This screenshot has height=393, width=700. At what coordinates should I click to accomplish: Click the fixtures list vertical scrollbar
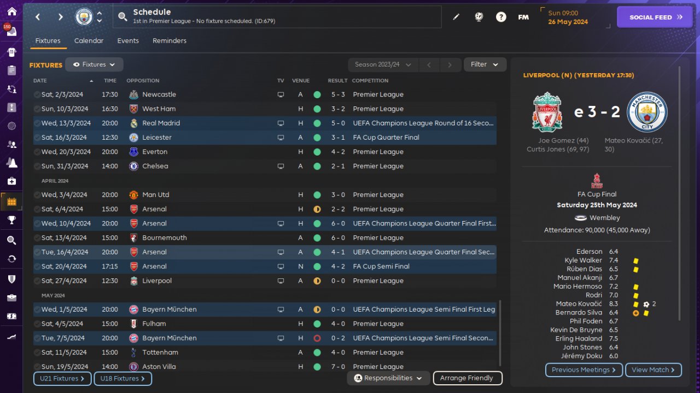click(500, 334)
